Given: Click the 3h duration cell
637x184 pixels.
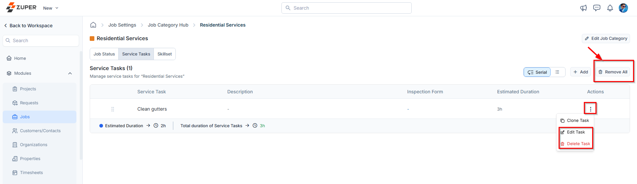Looking at the screenshot, I should [499, 109].
